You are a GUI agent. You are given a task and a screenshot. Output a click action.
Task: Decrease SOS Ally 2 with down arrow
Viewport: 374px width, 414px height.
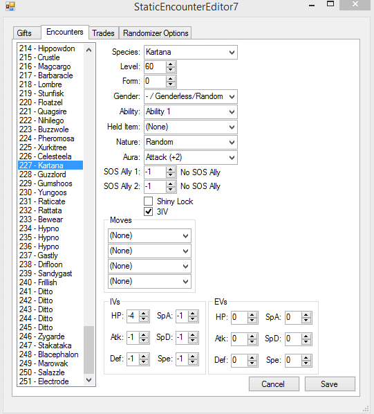coord(171,189)
